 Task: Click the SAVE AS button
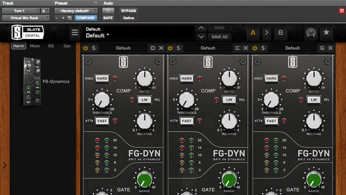coord(219,37)
